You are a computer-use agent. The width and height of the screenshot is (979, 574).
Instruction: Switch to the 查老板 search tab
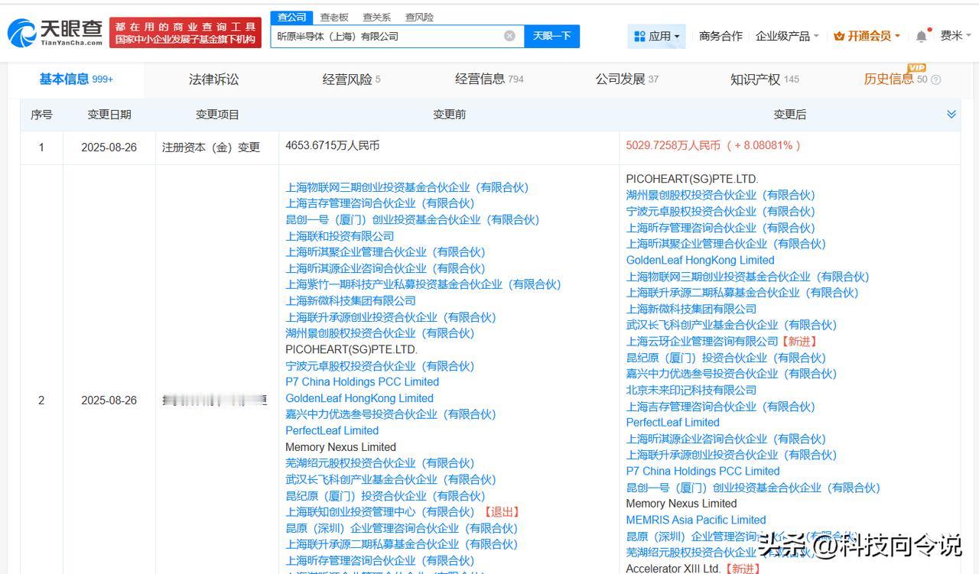[334, 17]
